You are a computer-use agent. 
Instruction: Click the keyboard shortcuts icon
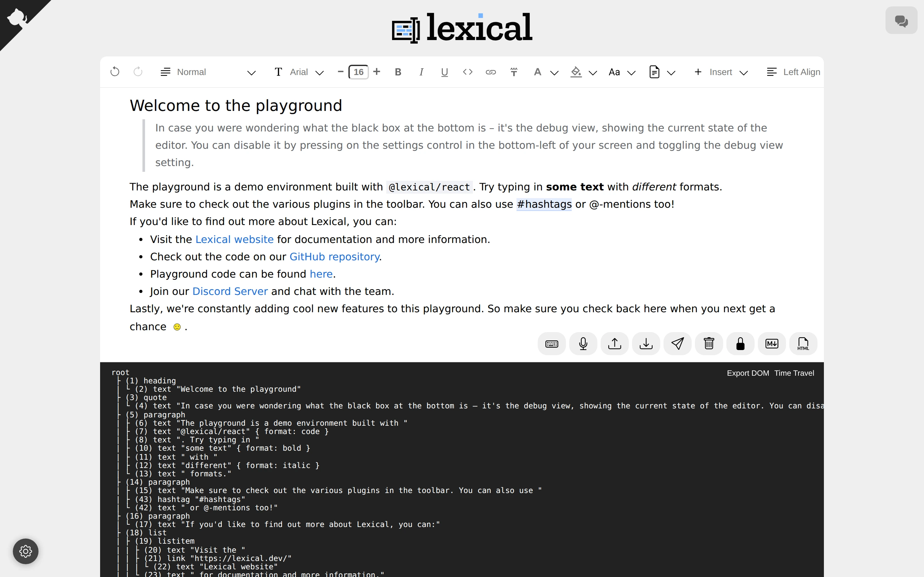point(552,344)
